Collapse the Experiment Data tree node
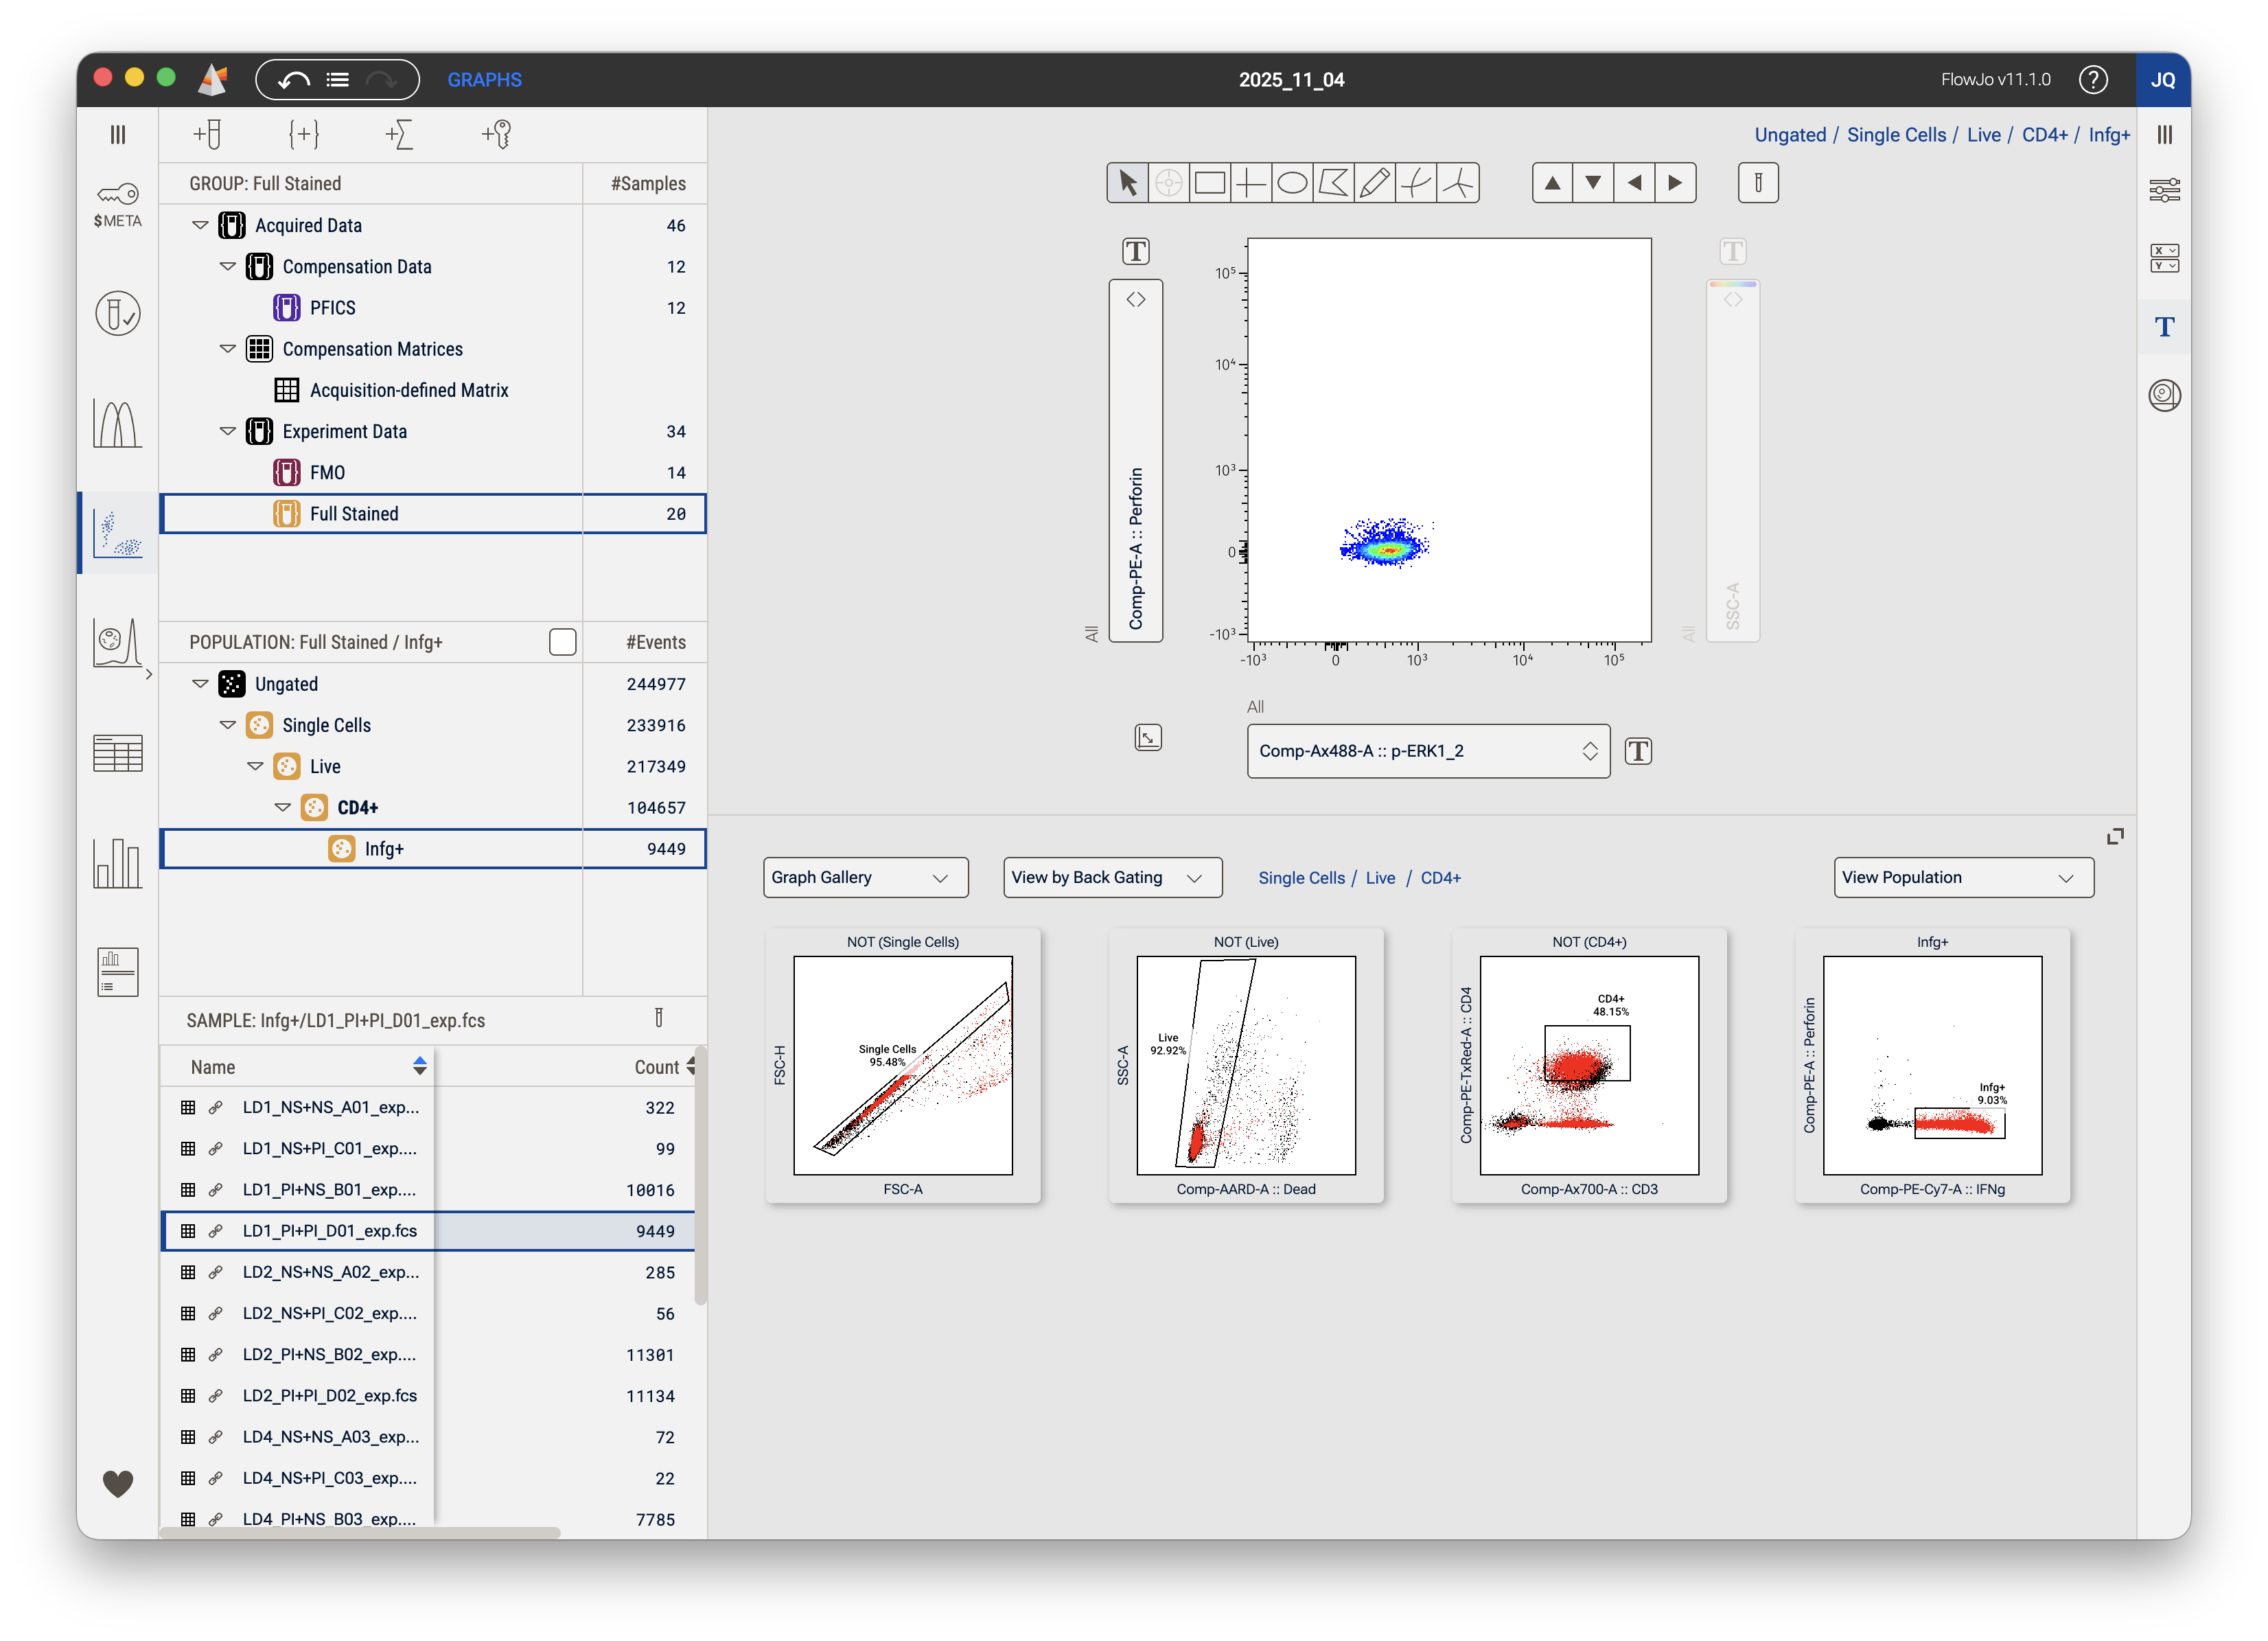Viewport: 2268px width, 1641px height. (228, 431)
